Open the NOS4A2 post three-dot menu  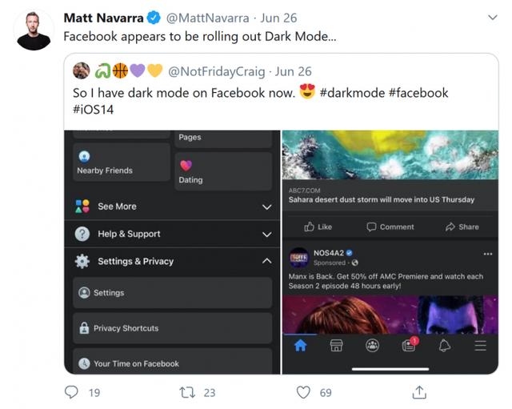(488, 254)
